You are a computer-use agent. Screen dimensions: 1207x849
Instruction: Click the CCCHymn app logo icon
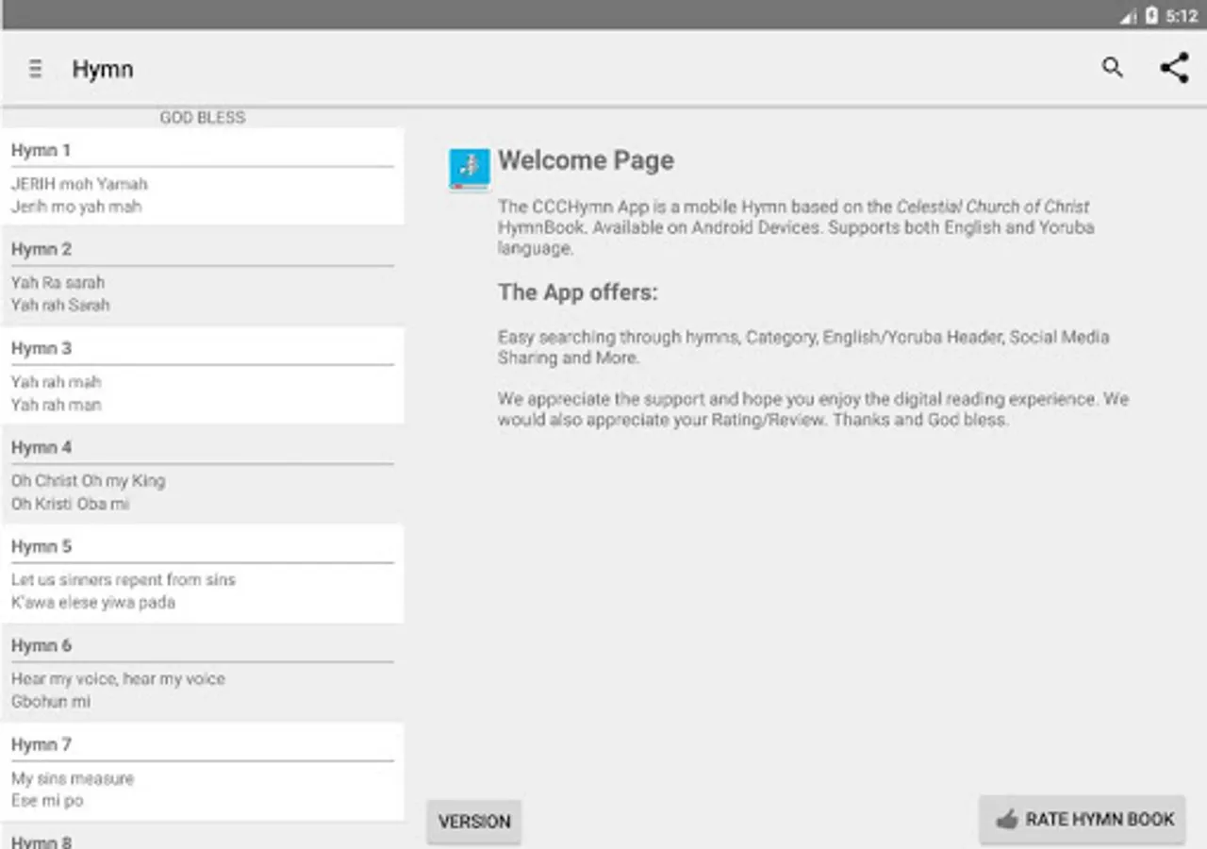[x=470, y=170]
